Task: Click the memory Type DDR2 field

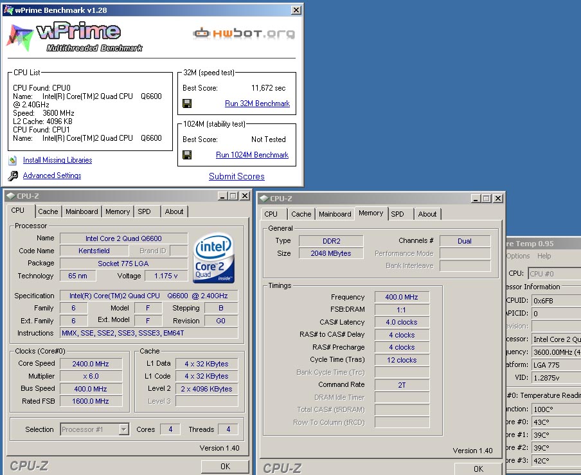Action: pos(331,241)
